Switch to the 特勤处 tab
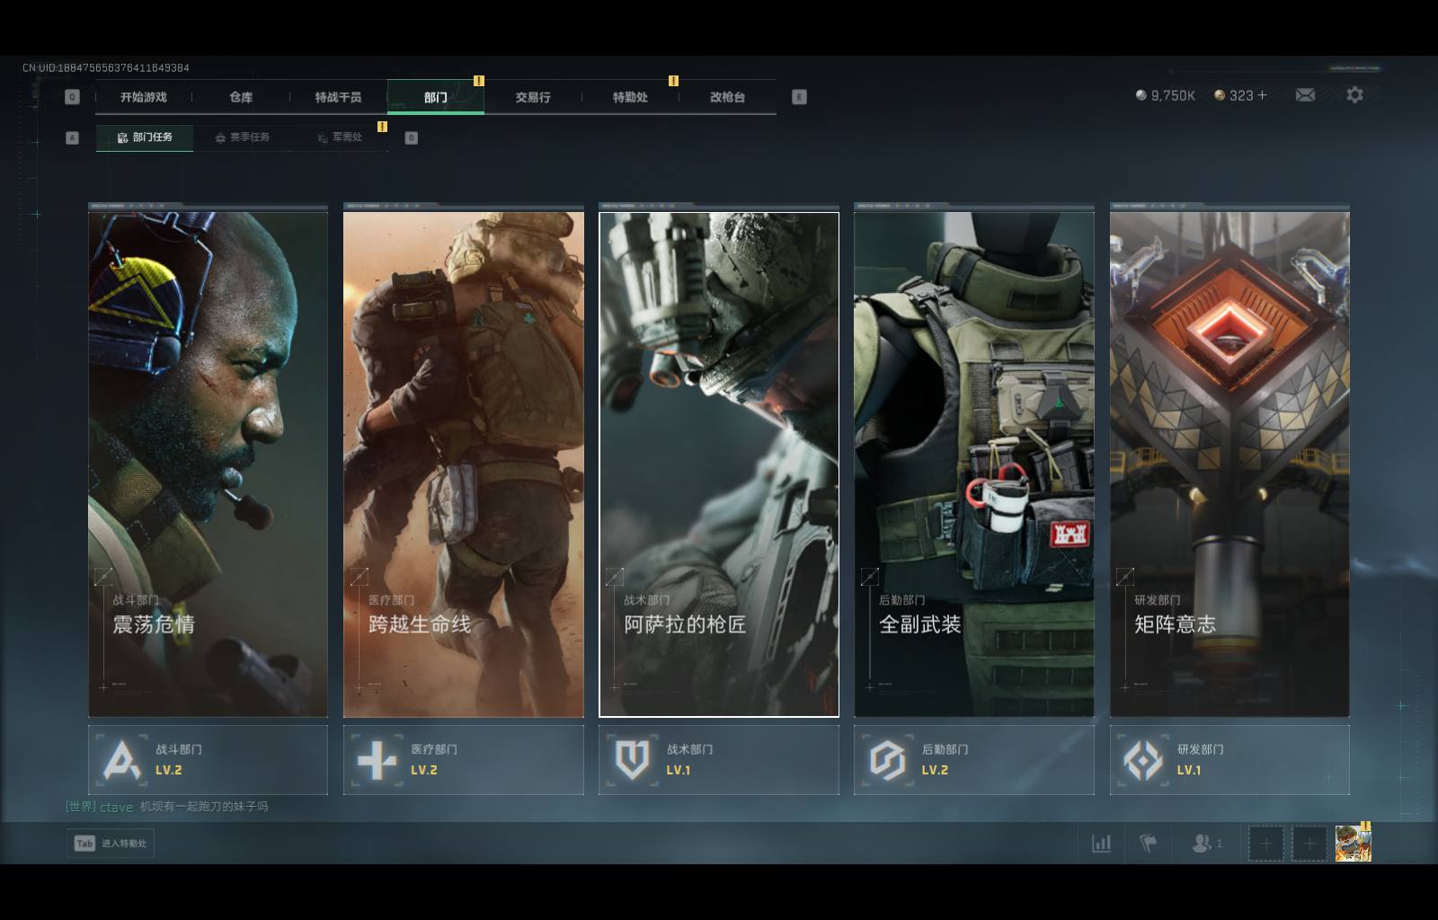This screenshot has height=920, width=1438. pyautogui.click(x=630, y=97)
